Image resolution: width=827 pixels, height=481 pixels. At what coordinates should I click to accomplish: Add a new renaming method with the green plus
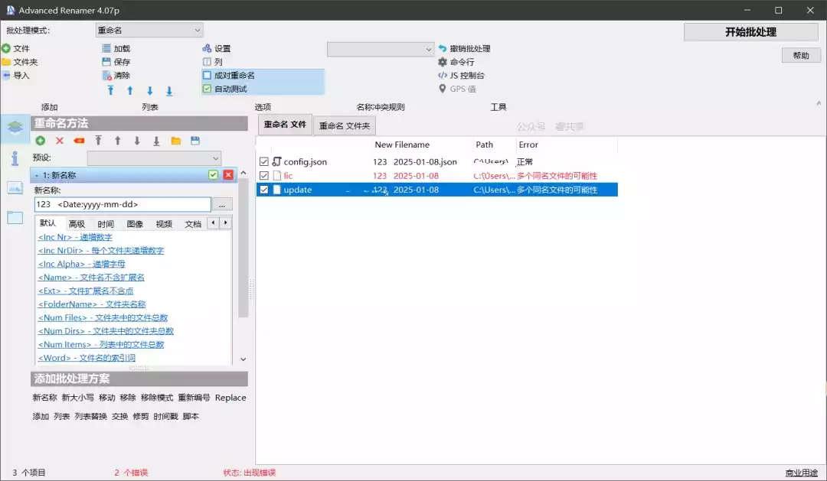[x=40, y=140]
